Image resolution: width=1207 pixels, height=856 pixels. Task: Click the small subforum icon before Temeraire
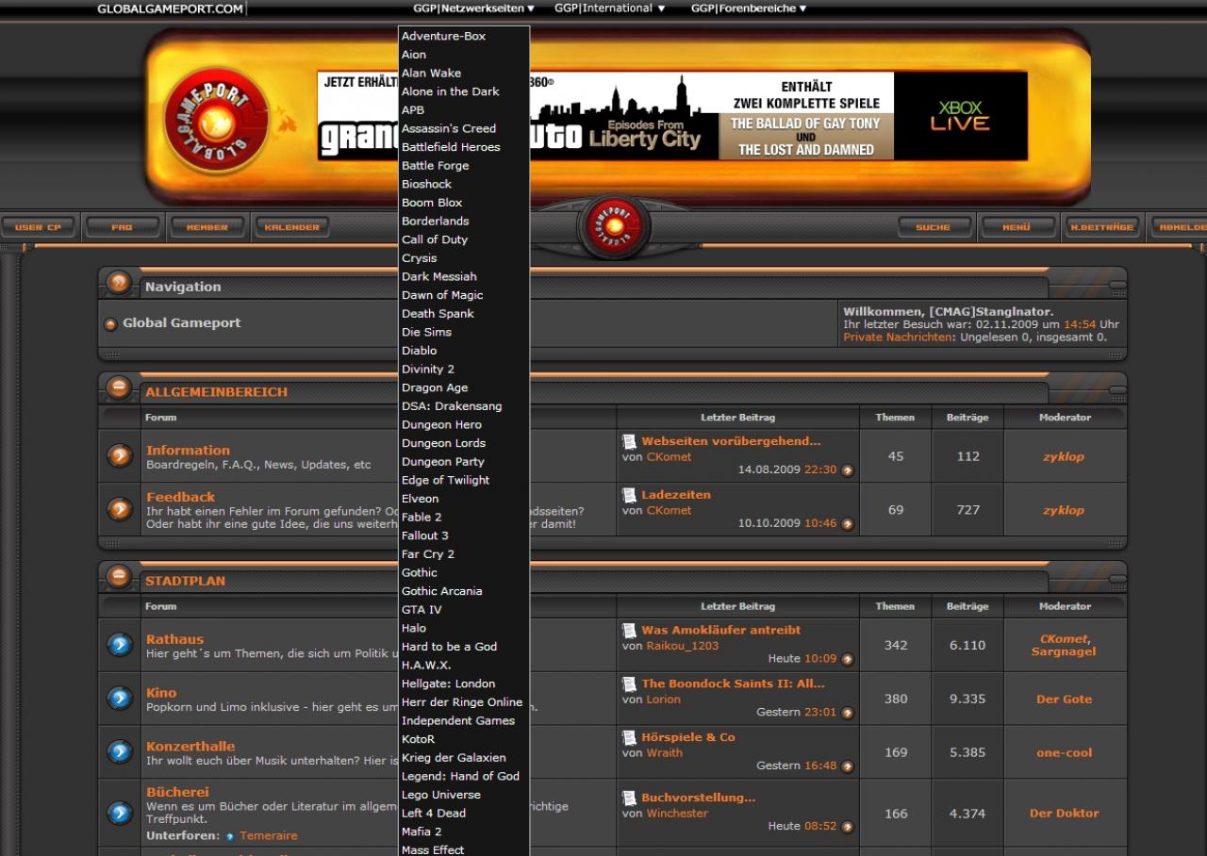pyautogui.click(x=230, y=836)
